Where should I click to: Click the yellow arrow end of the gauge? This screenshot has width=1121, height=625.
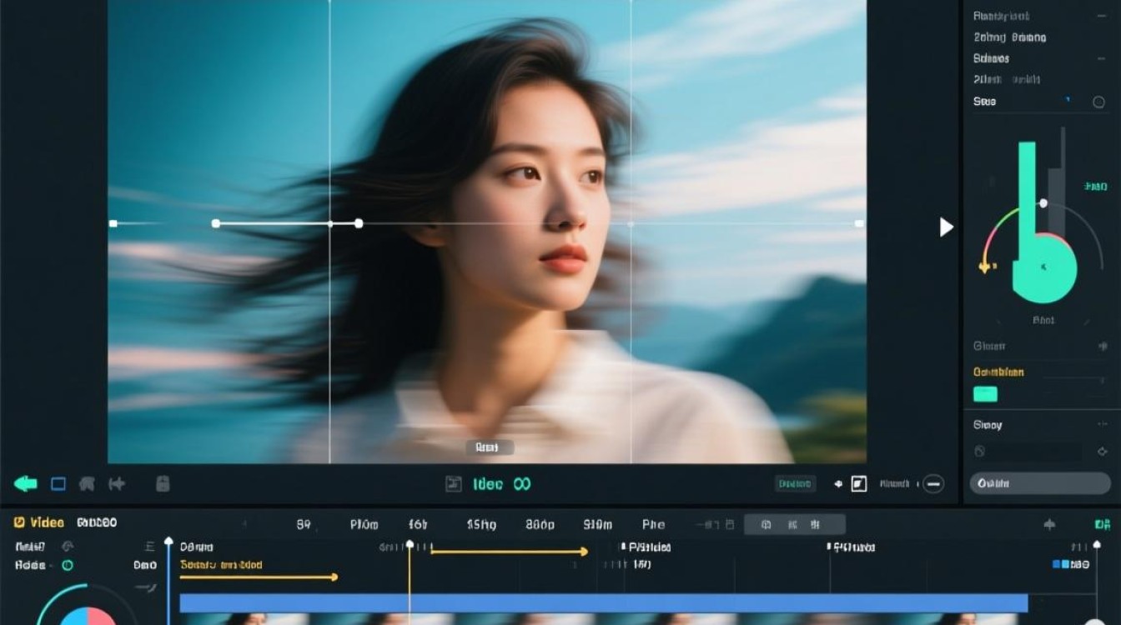tap(984, 267)
